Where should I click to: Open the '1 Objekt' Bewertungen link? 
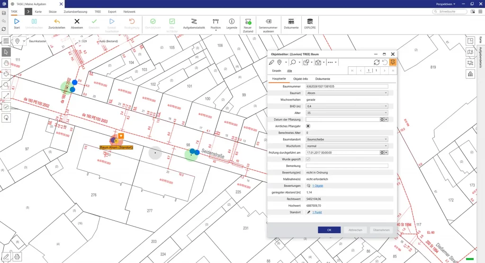[x=319, y=186]
